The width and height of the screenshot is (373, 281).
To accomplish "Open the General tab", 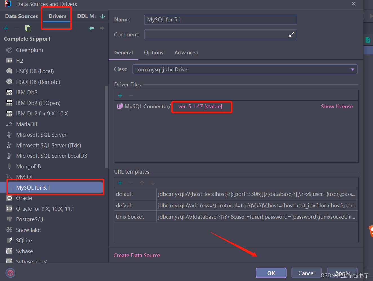I will [x=123, y=52].
